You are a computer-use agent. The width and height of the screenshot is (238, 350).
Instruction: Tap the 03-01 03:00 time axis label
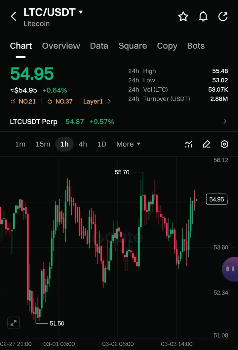click(x=59, y=344)
